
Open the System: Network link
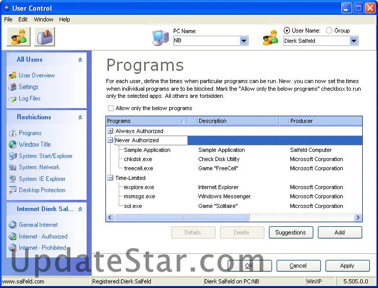39,167
